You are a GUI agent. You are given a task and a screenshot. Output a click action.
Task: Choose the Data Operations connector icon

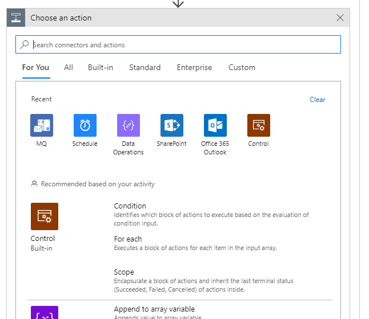click(x=129, y=125)
